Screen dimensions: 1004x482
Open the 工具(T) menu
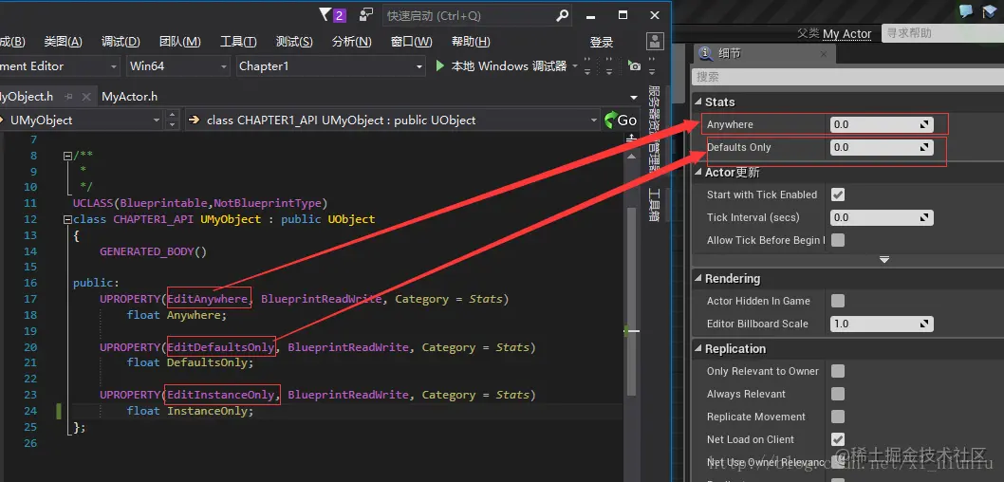coord(238,42)
